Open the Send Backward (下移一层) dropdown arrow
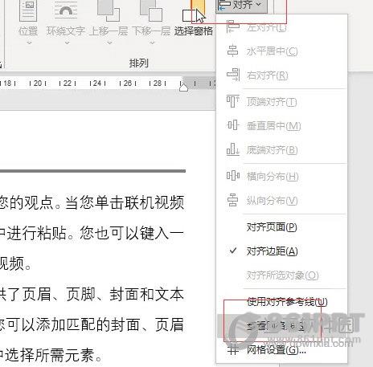 152,43
